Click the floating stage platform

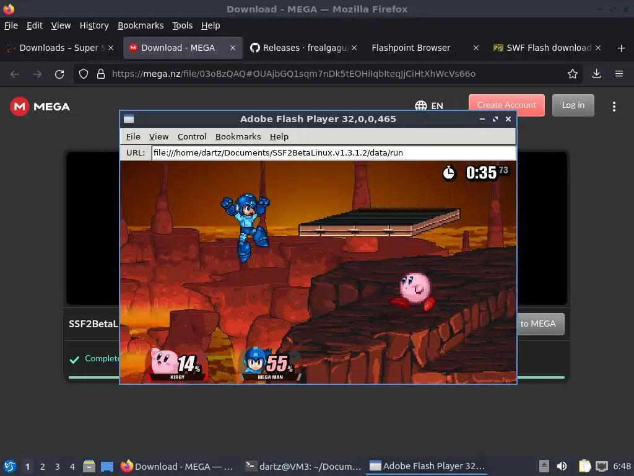(380, 223)
